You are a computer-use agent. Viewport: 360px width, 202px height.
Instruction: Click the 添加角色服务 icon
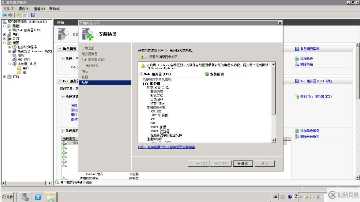pyautogui.click(x=297, y=131)
